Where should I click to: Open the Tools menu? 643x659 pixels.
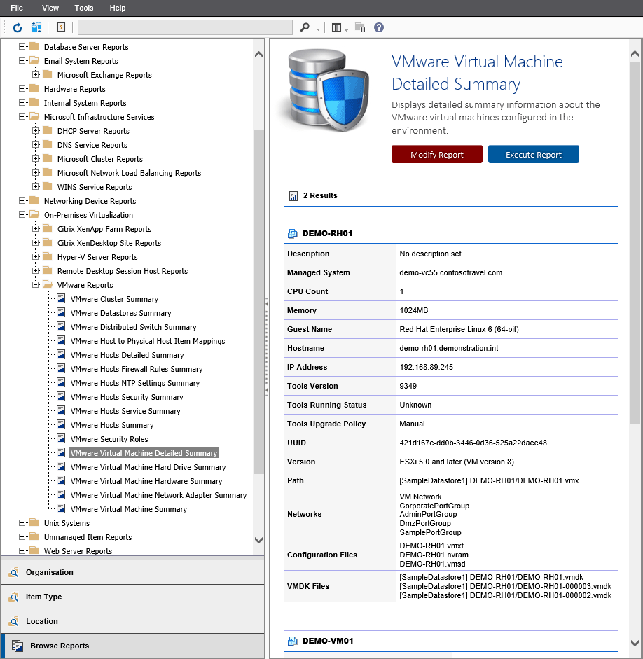[x=83, y=8]
